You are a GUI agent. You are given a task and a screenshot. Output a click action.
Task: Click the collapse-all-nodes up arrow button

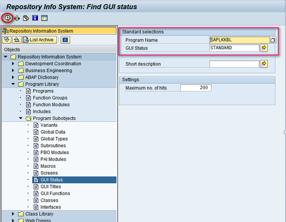point(16,40)
